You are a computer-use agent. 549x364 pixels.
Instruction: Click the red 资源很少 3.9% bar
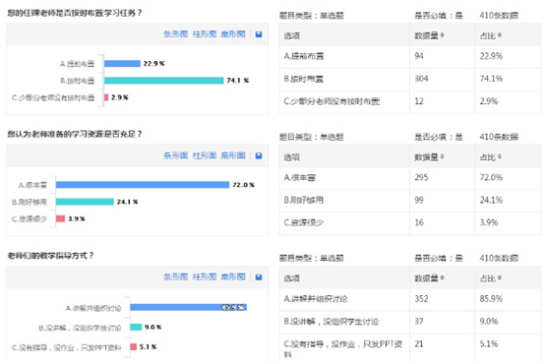[61, 218]
